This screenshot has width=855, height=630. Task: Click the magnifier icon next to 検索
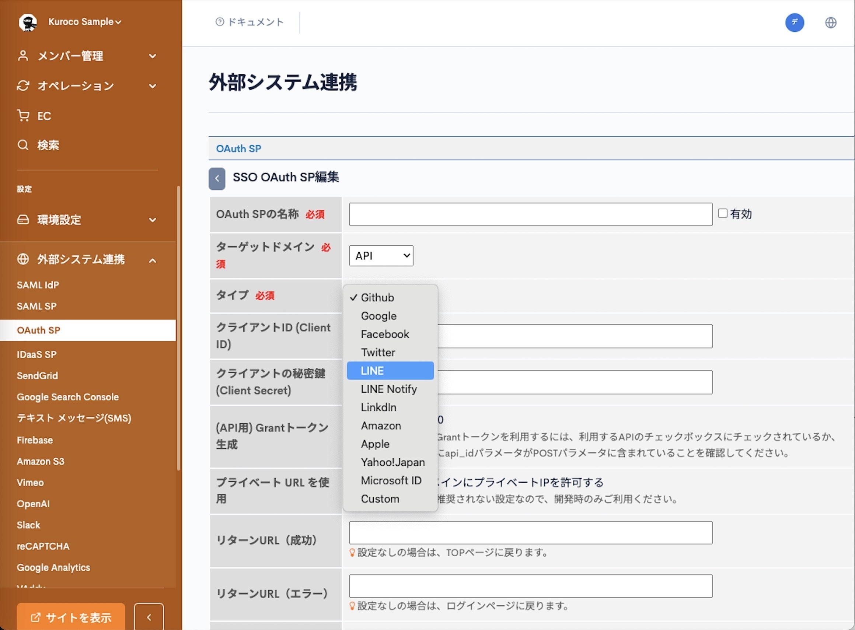coord(23,145)
